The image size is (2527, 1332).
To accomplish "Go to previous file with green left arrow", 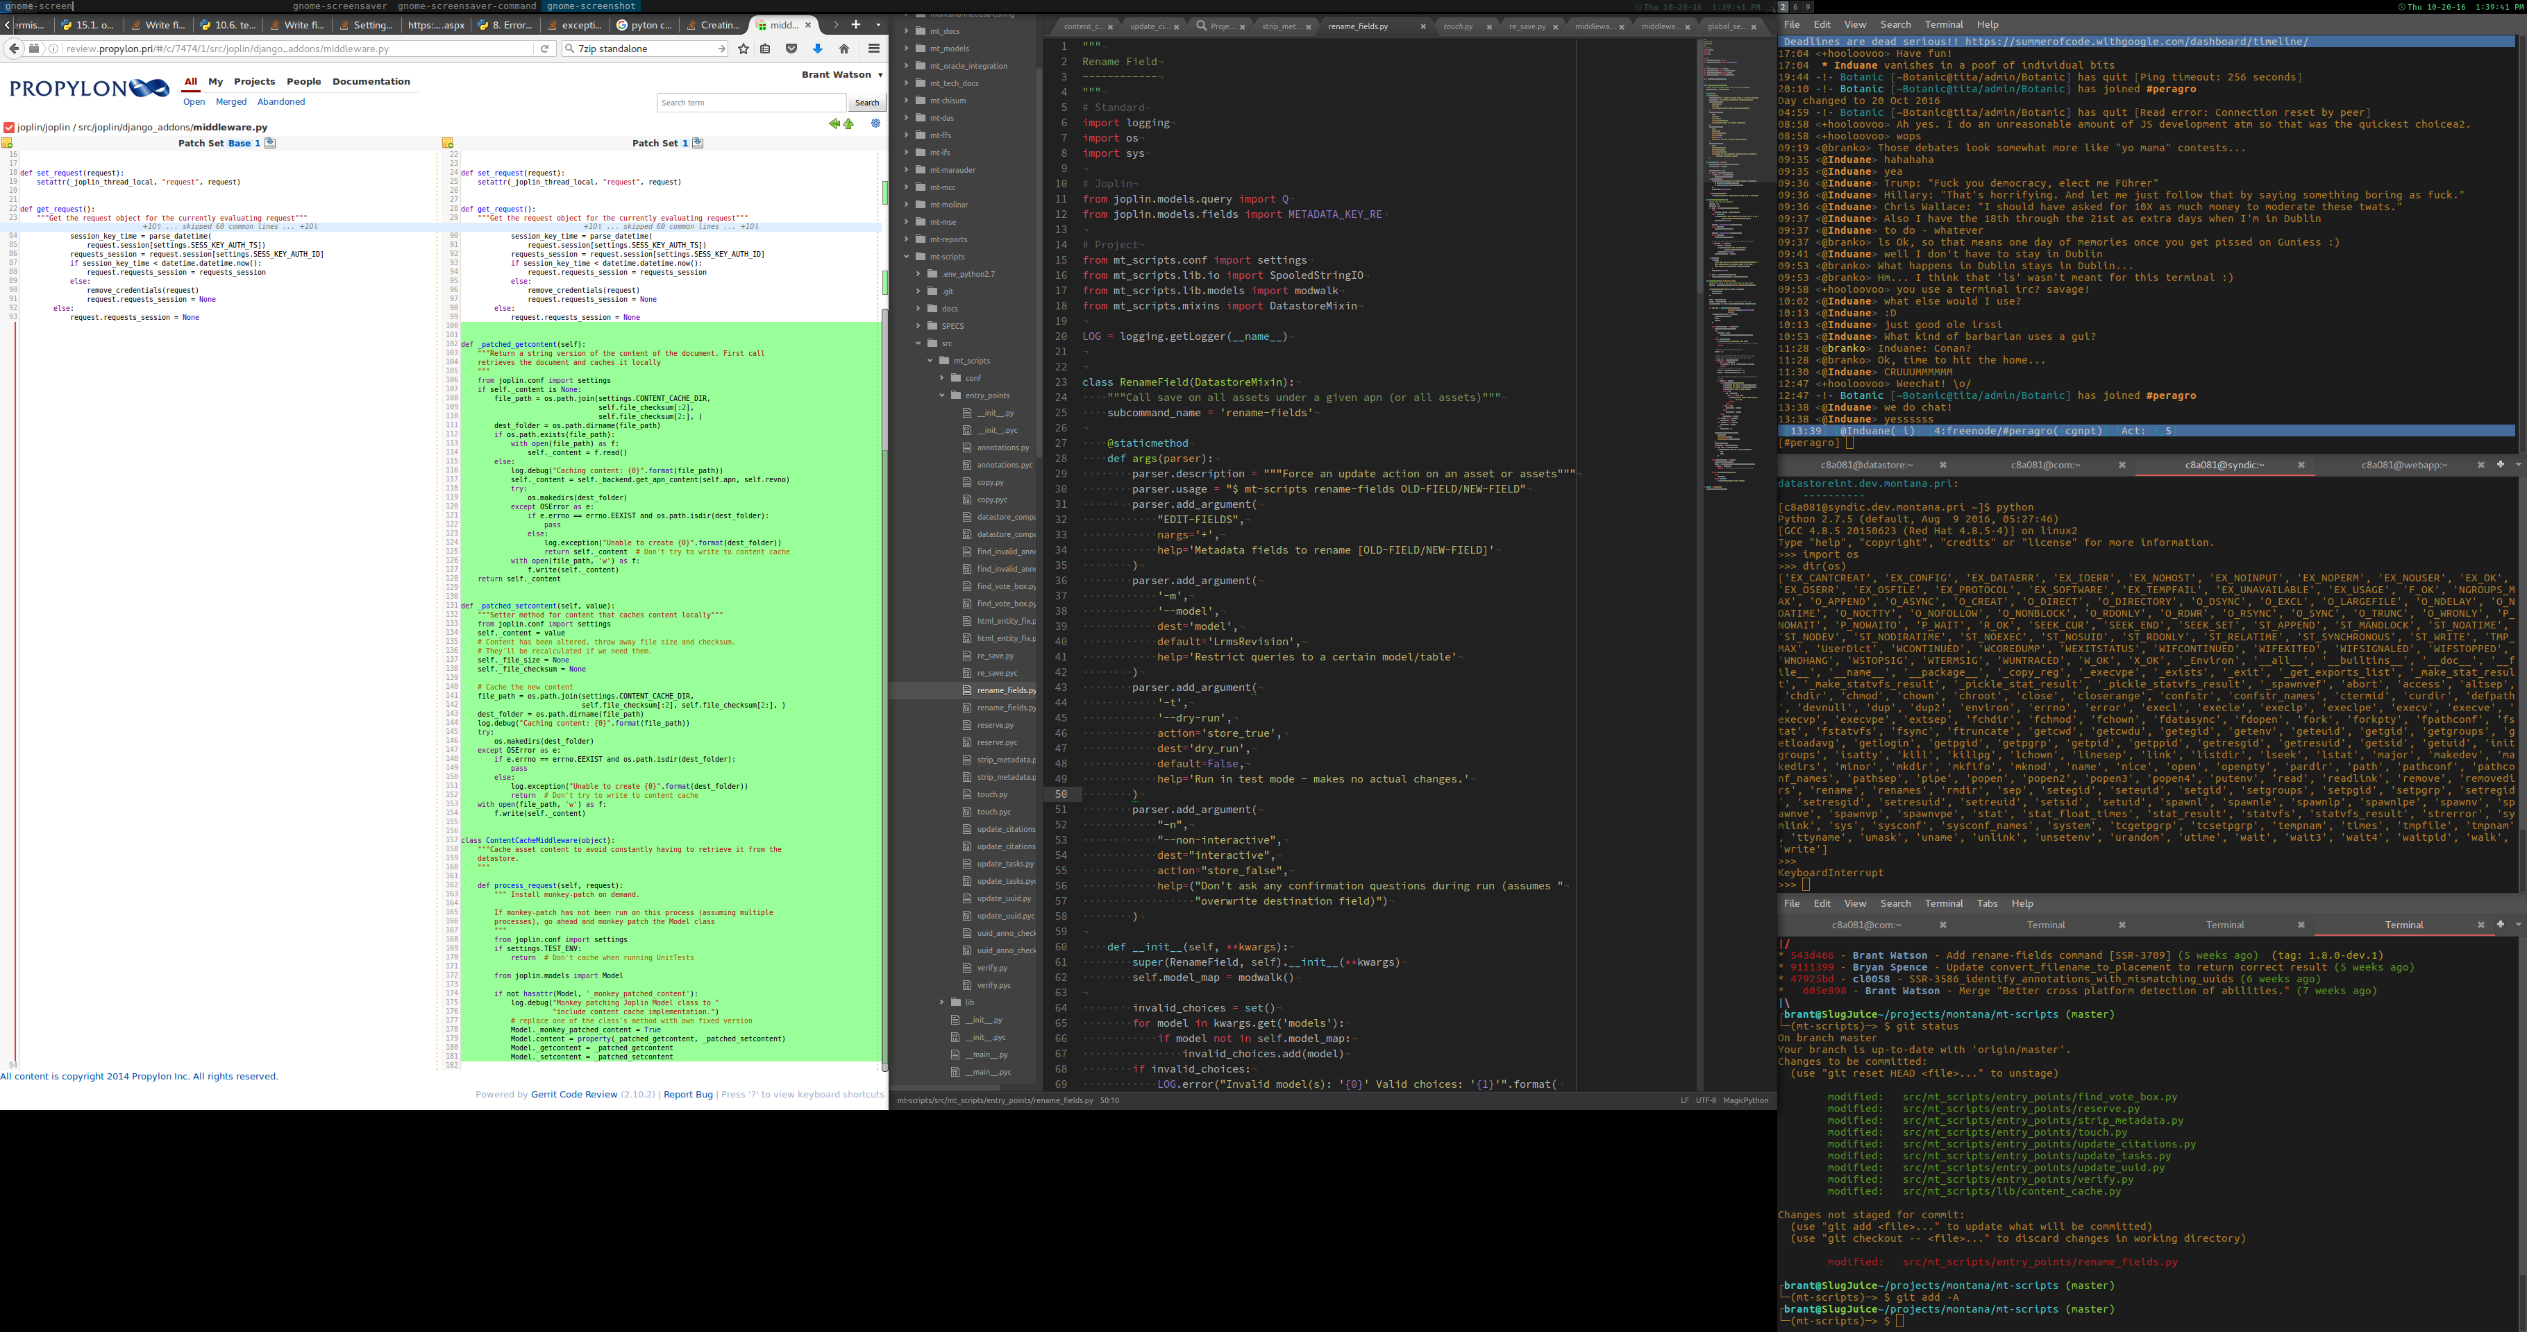I will pos(834,123).
